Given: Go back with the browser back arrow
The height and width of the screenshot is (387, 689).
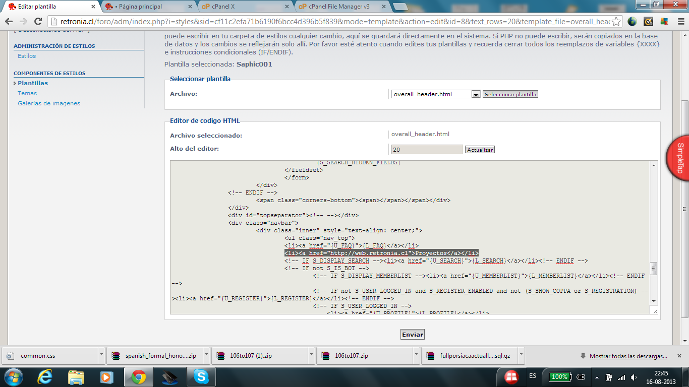Looking at the screenshot, I should coord(9,22).
